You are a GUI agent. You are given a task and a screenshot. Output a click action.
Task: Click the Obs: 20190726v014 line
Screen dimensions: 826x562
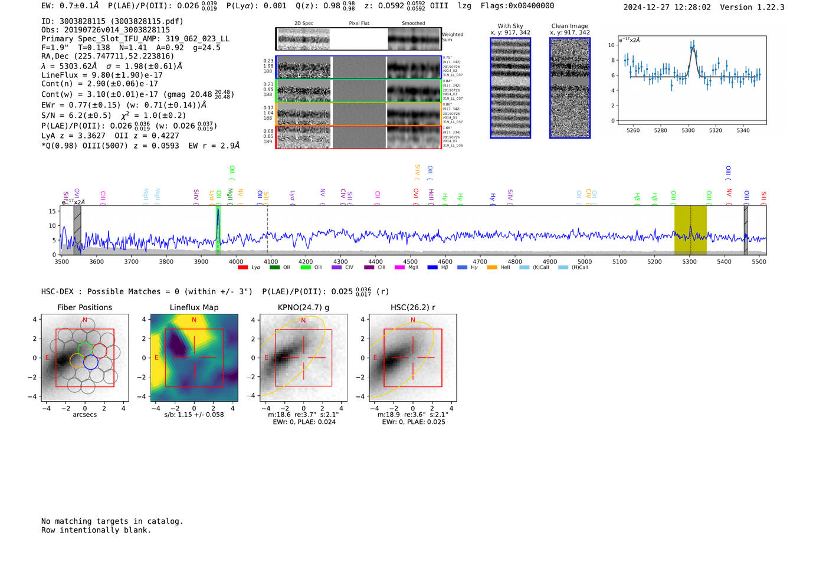click(106, 30)
